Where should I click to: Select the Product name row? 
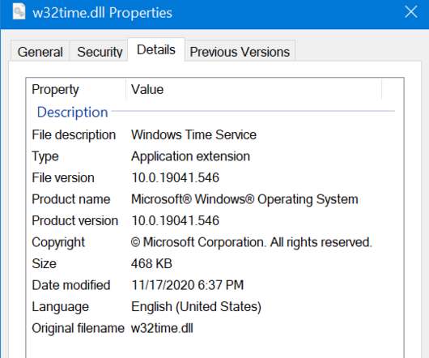214,199
